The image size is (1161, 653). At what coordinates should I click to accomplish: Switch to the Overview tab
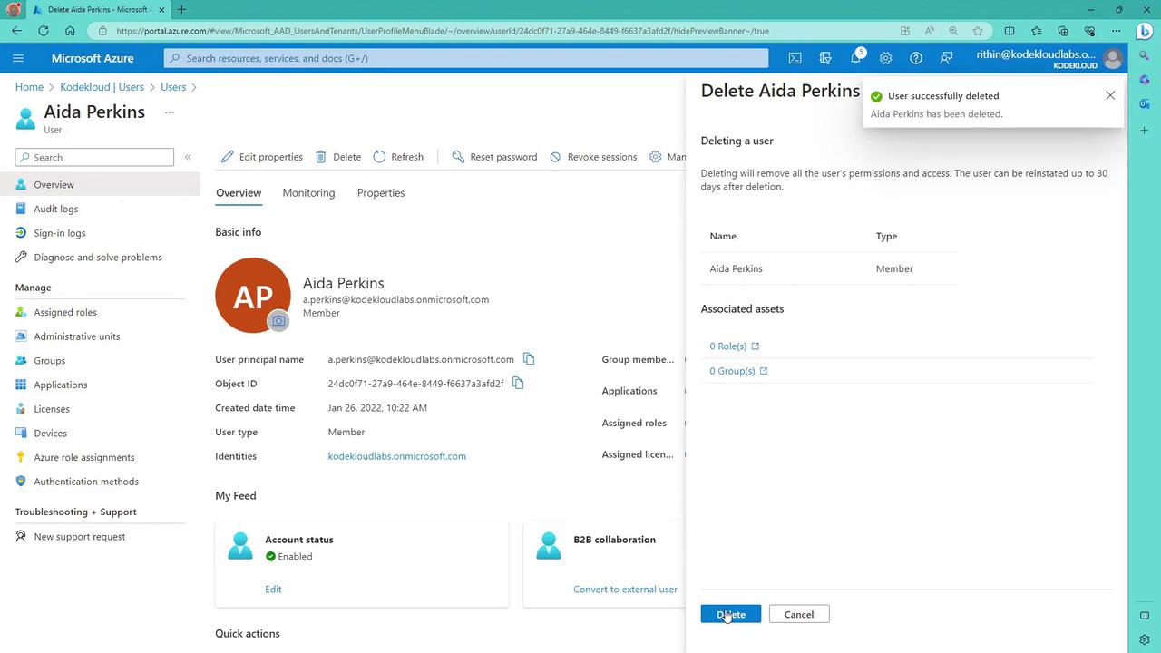coord(239,193)
